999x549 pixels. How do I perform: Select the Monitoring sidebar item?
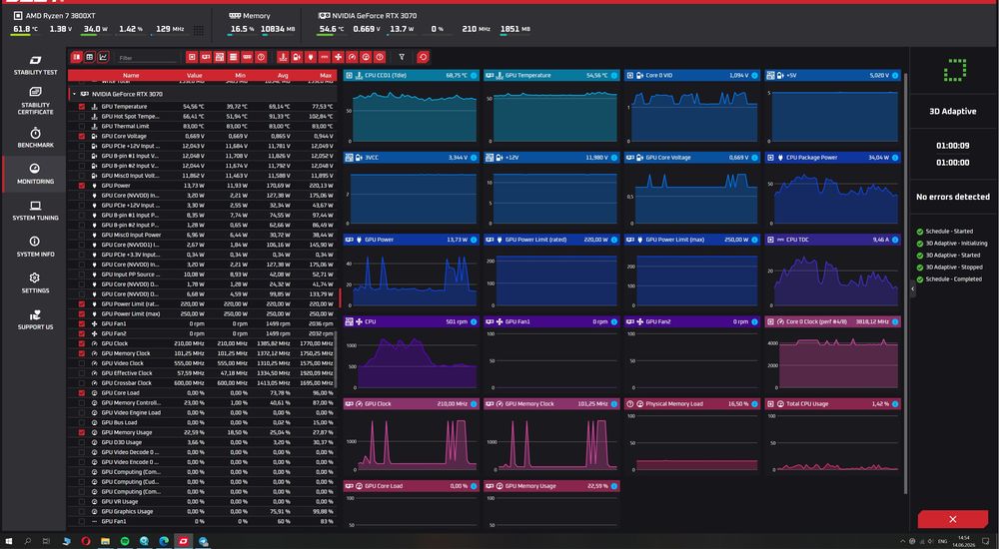click(35, 174)
